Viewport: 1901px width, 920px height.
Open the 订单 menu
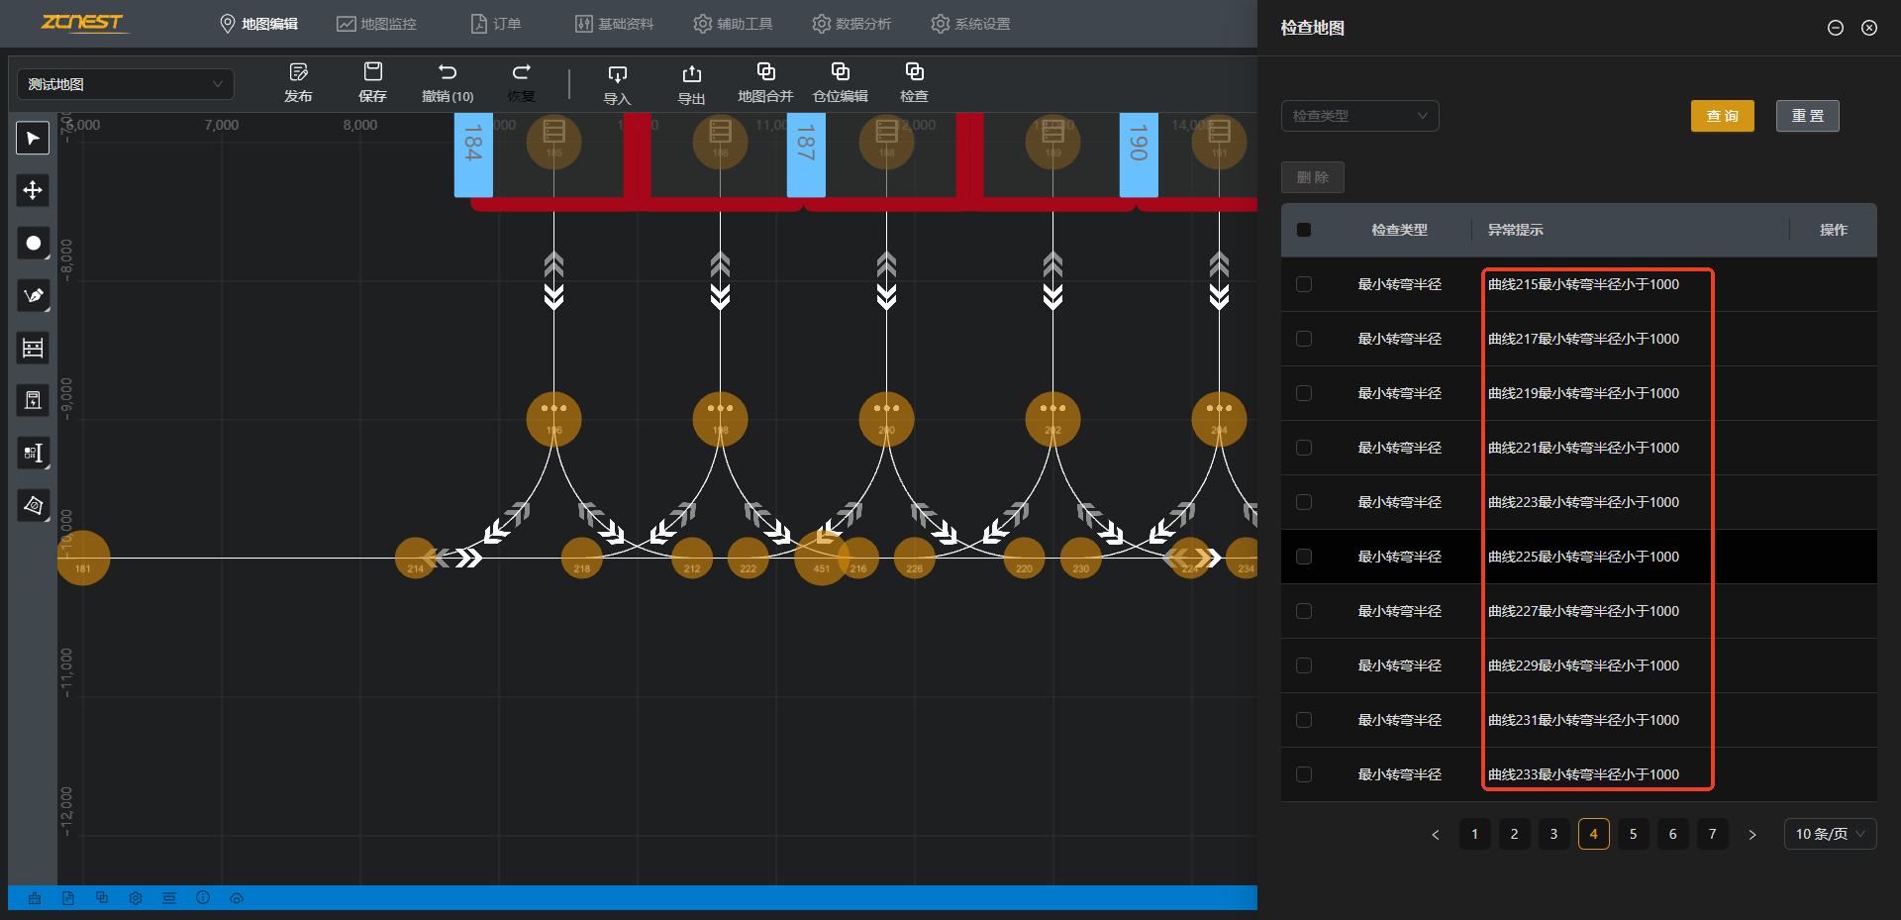(x=495, y=24)
